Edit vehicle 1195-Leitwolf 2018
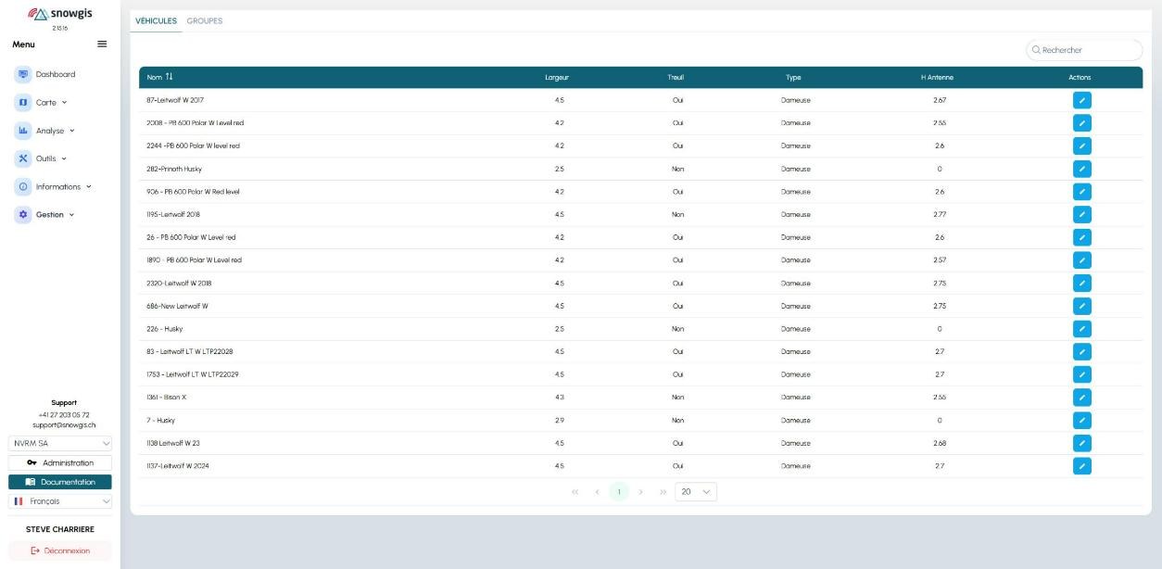This screenshot has width=1162, height=569. (1081, 214)
